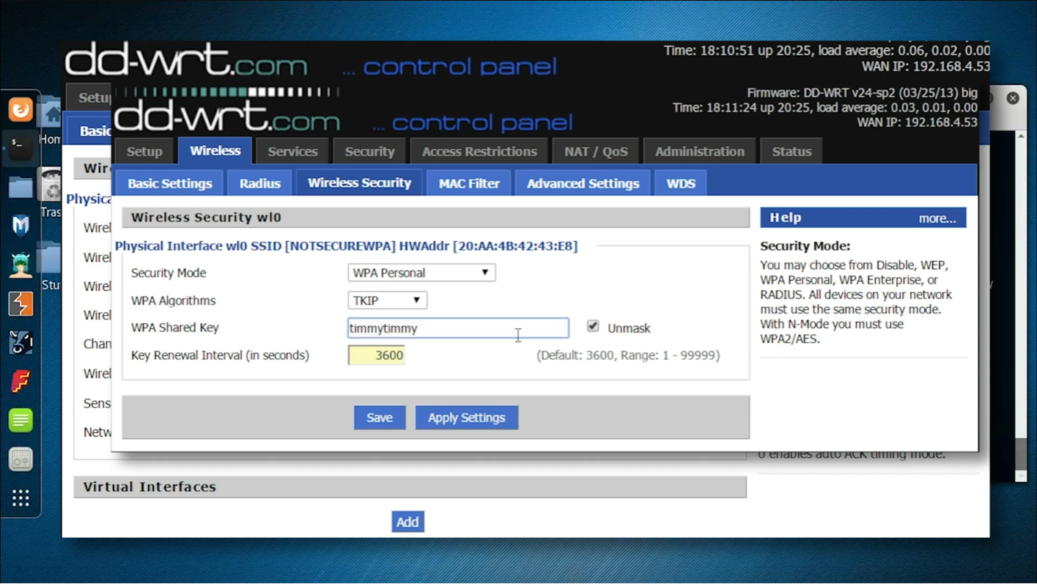The width and height of the screenshot is (1037, 584).
Task: Click the 'WPA Shared Key' label
Action: coord(175,328)
